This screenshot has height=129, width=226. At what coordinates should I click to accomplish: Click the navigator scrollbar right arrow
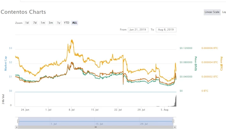coord(175,127)
